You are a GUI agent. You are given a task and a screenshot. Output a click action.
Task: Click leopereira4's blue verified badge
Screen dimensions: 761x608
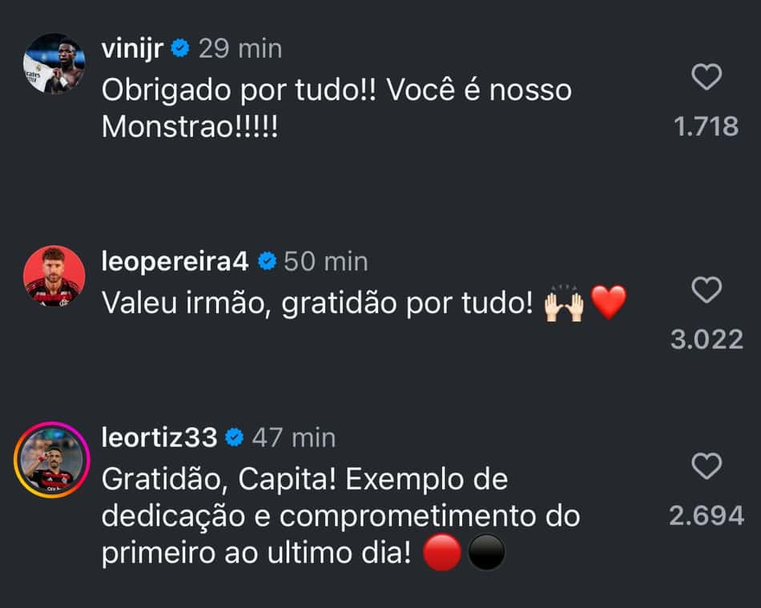point(267,261)
